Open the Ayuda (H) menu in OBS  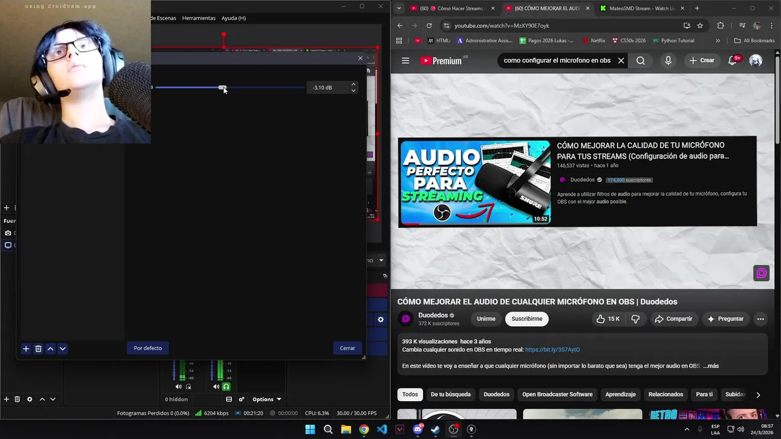(x=234, y=18)
